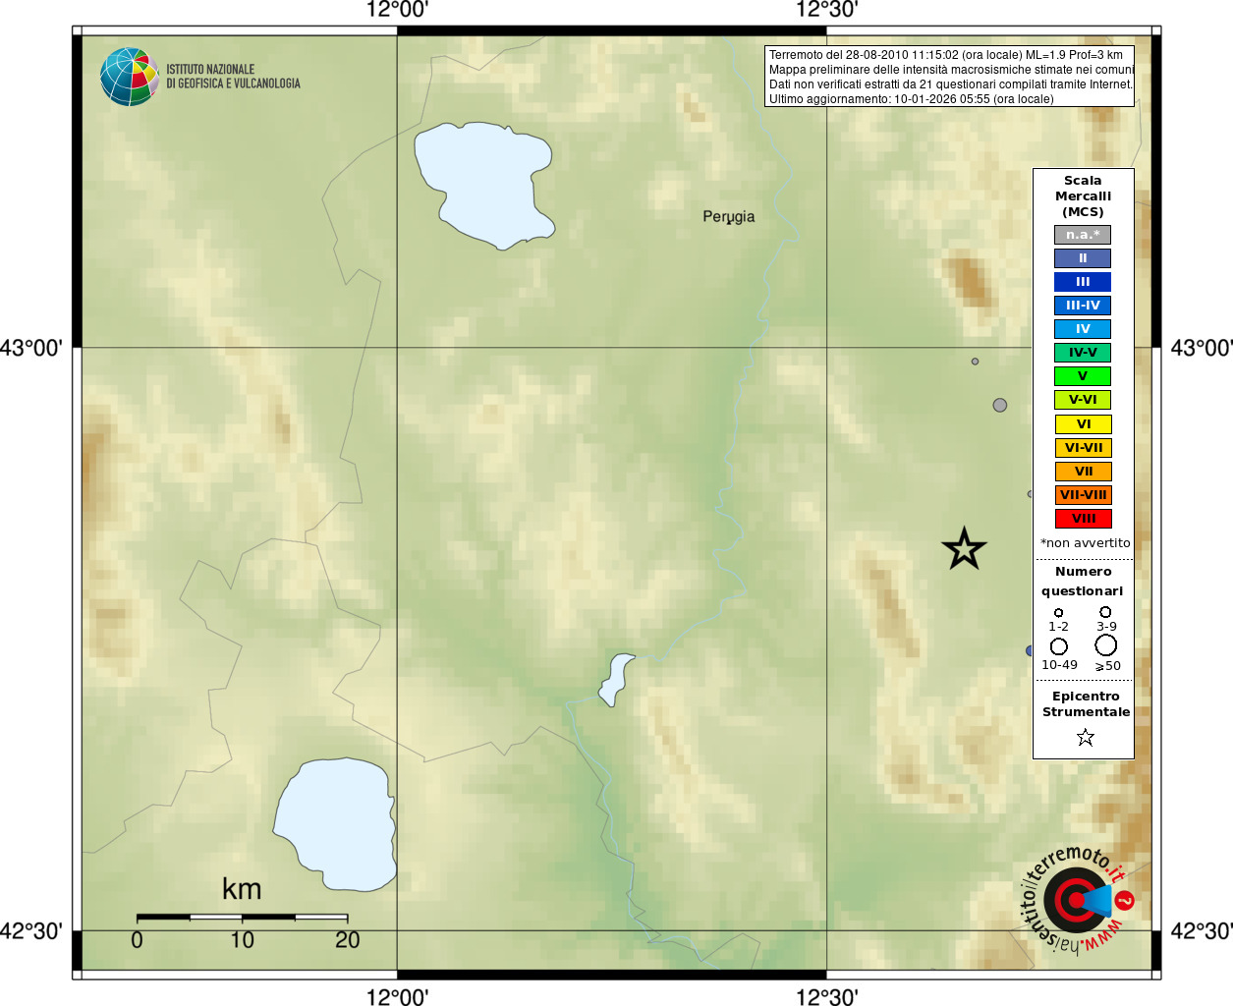
Task: Click the 'Dati non verificati estratti' line
Action: [951, 84]
